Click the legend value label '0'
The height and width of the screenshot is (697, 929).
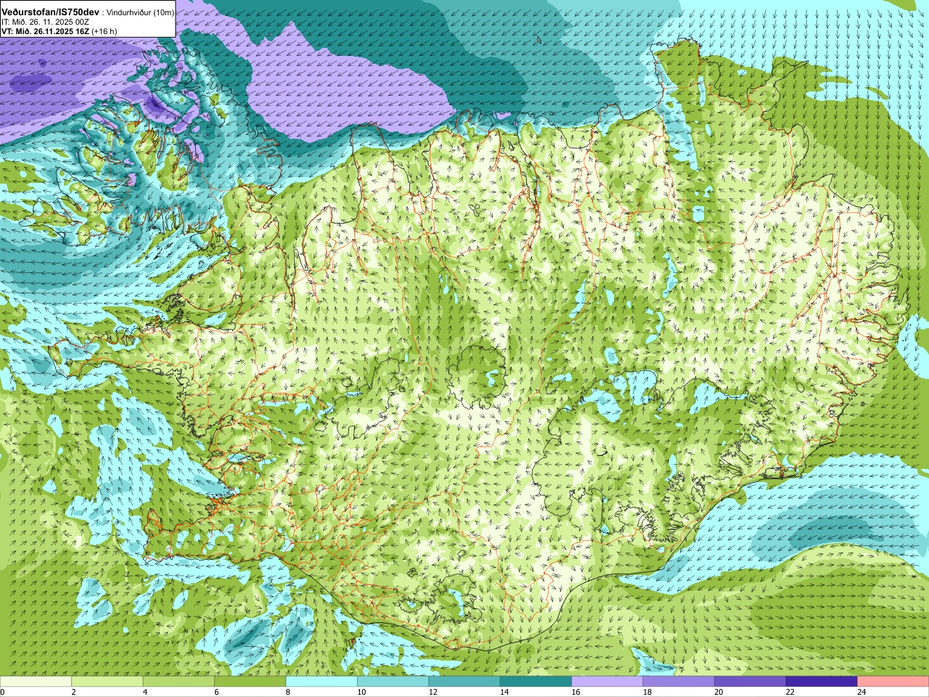3,693
